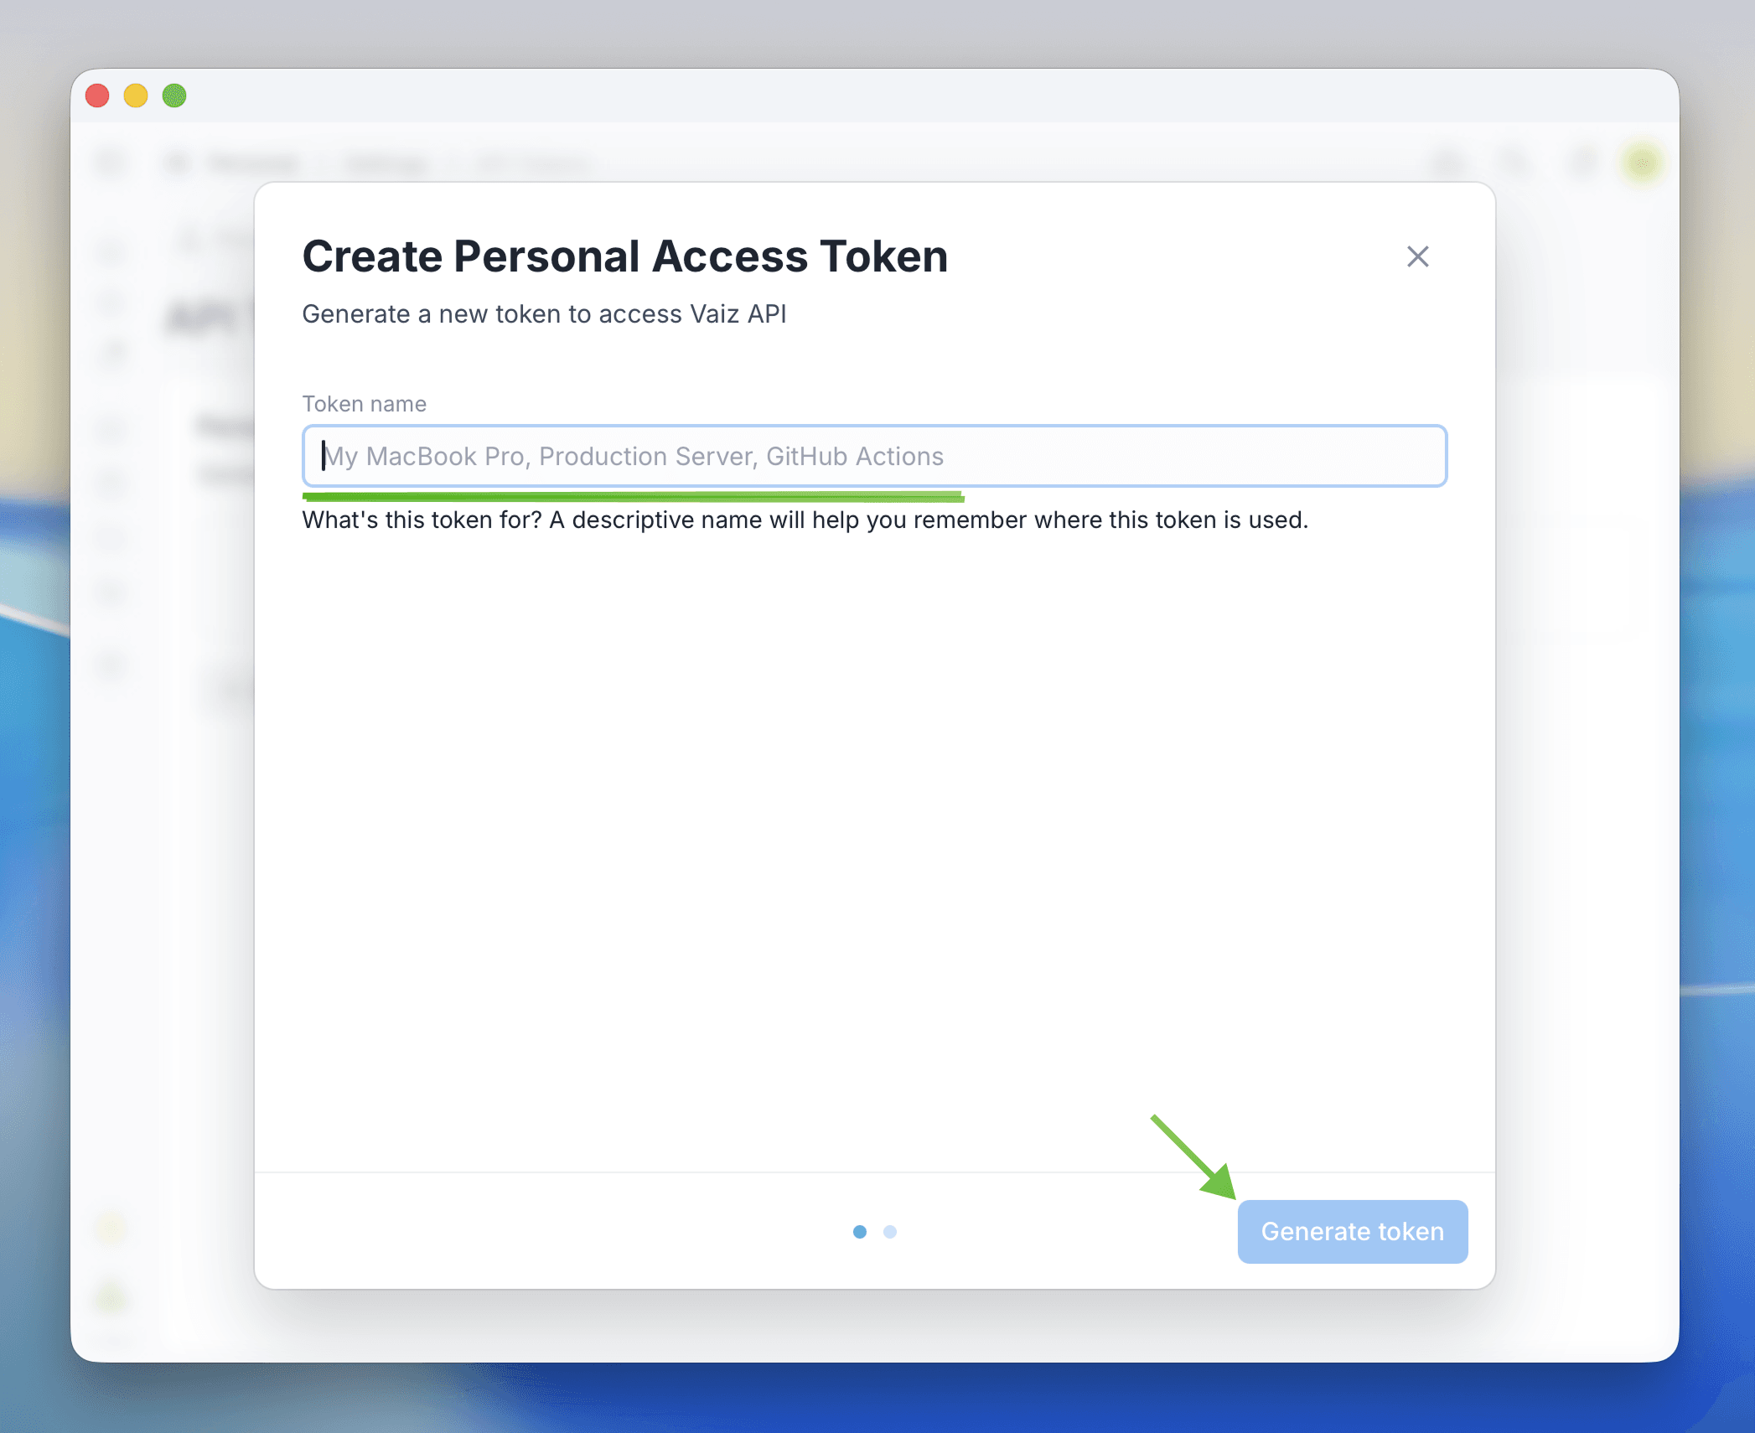Zoom the window with the green button
1755x1433 pixels.
click(174, 96)
